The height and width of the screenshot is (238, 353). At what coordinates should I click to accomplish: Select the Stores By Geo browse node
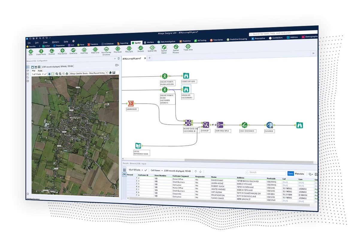[x=186, y=76]
